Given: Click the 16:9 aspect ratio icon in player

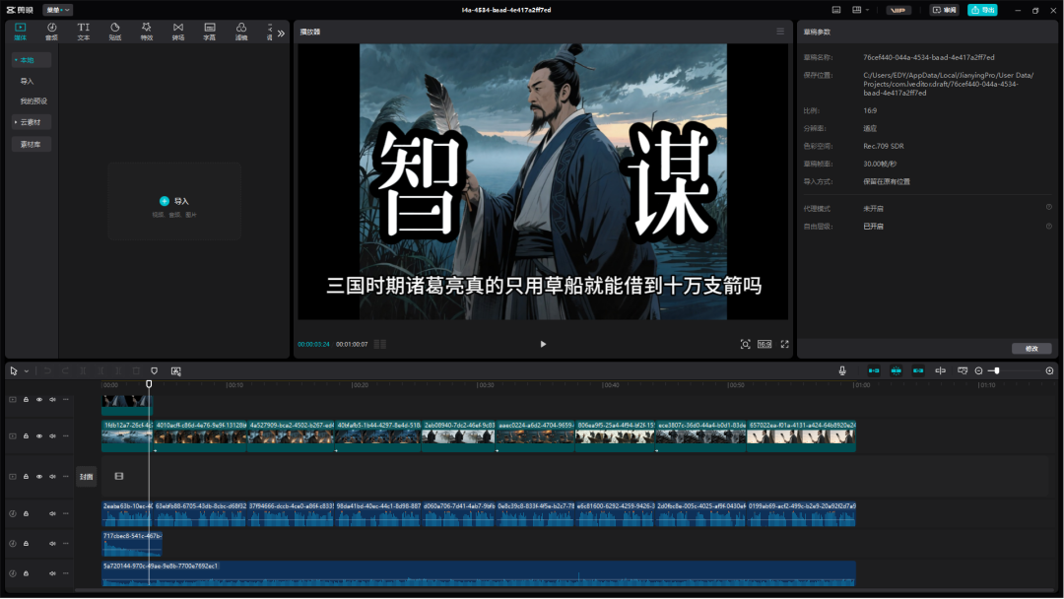Looking at the screenshot, I should [x=765, y=344].
